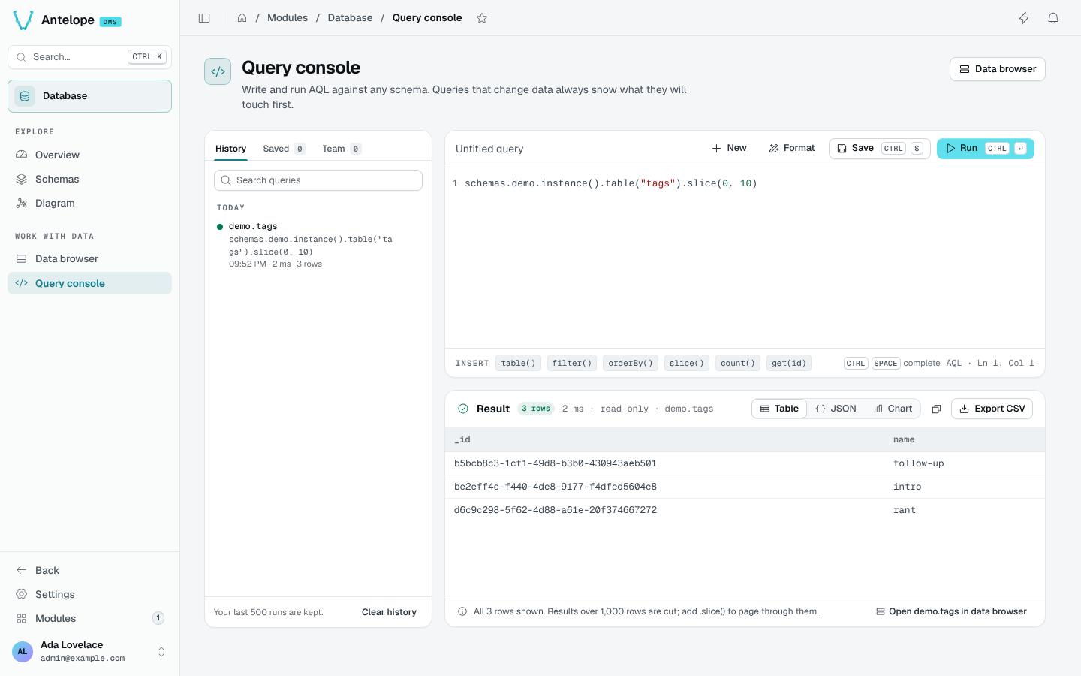Insert slice() snippet

[x=687, y=363]
